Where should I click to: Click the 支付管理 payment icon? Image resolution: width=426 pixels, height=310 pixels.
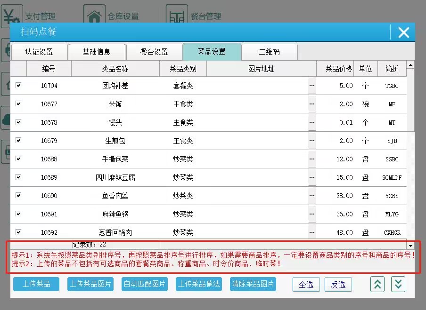12,16
